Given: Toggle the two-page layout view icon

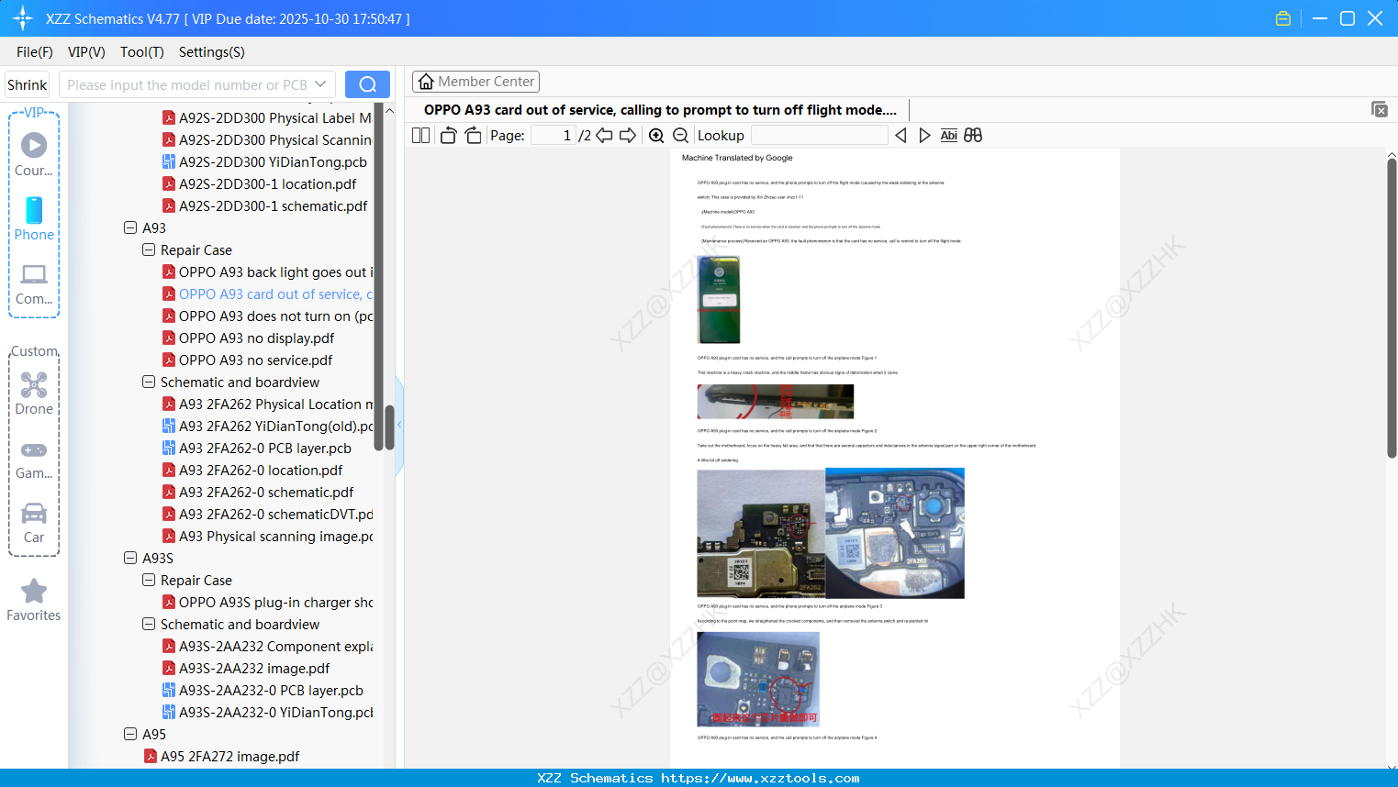Looking at the screenshot, I should coord(420,135).
